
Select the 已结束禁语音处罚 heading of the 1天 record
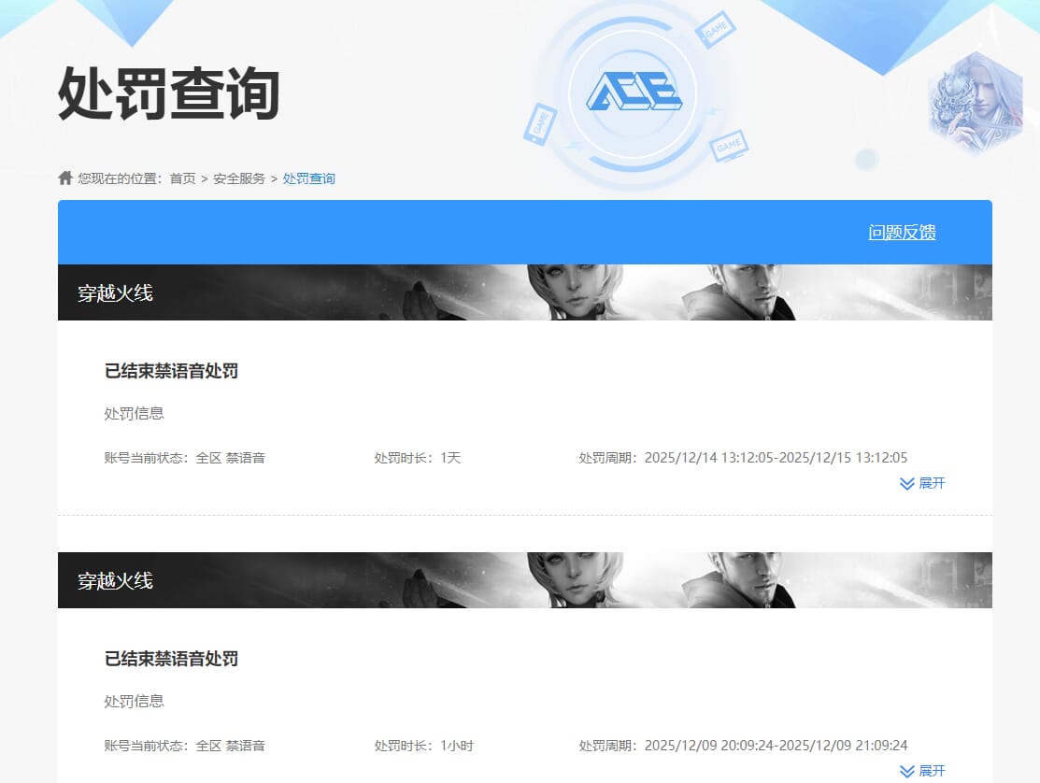[171, 371]
